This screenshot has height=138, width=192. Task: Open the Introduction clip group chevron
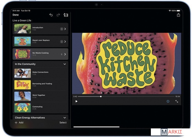click(65, 29)
